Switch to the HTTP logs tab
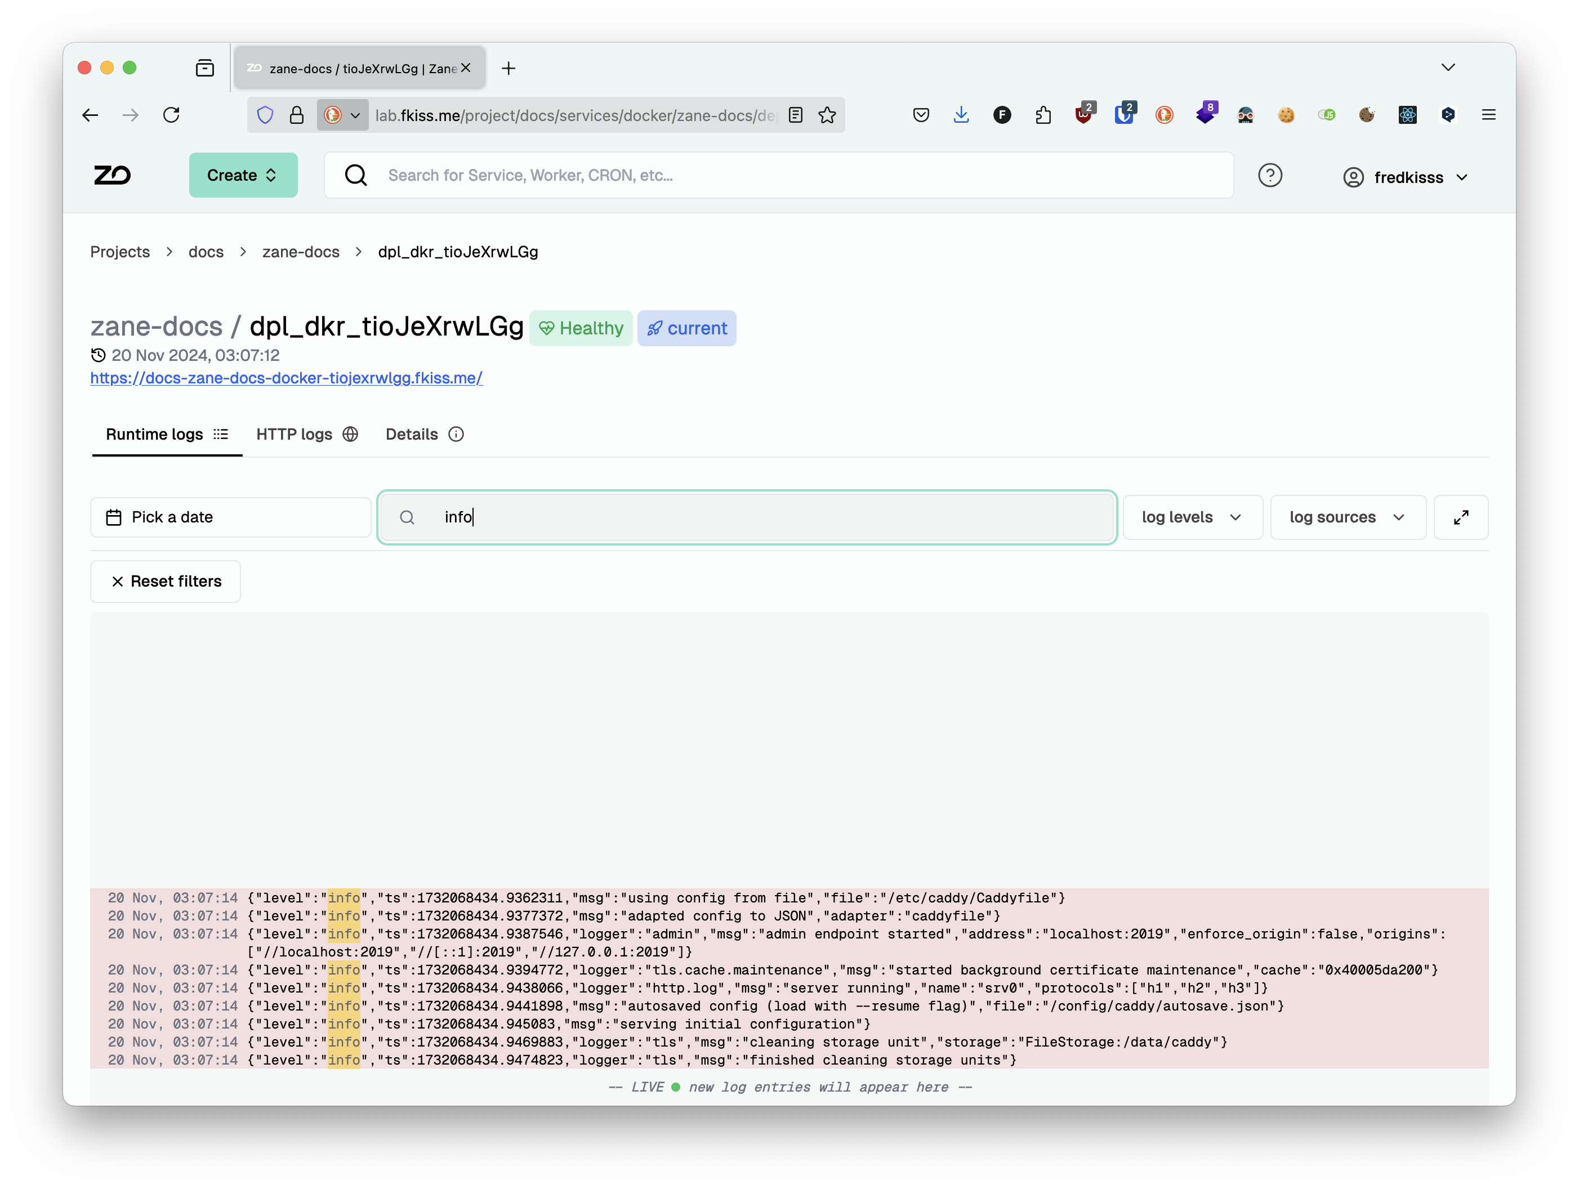 click(x=305, y=433)
